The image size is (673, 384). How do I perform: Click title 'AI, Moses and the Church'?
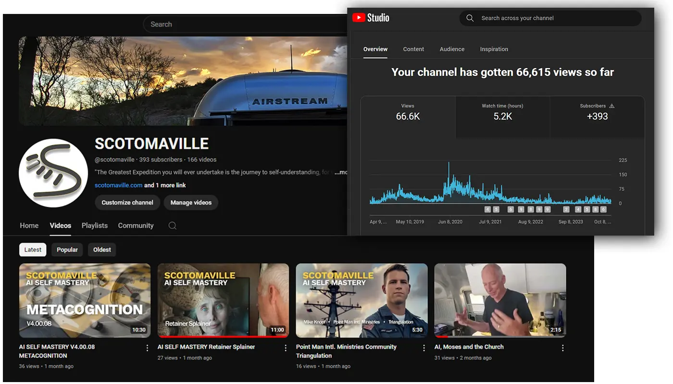(469, 347)
